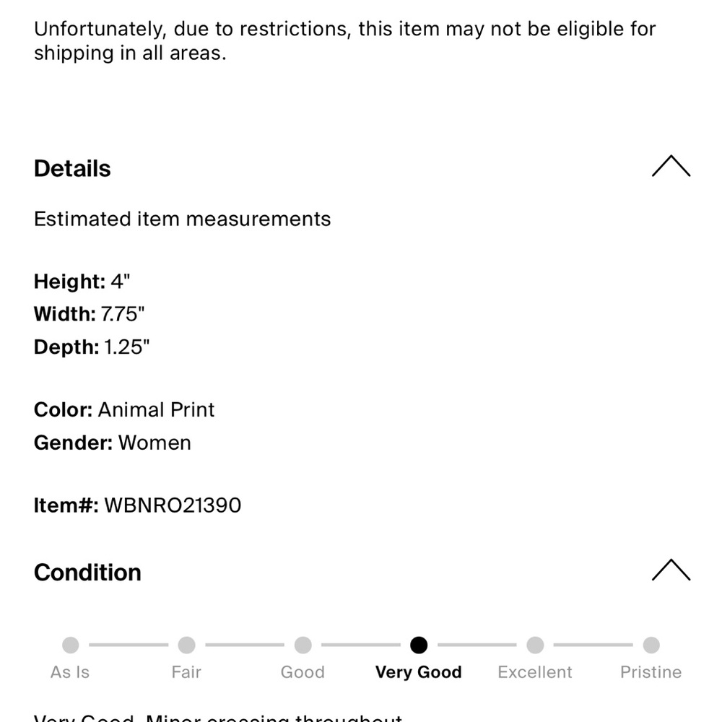This screenshot has width=722, height=722.
Task: Click the Animal Print color value
Action: (156, 410)
